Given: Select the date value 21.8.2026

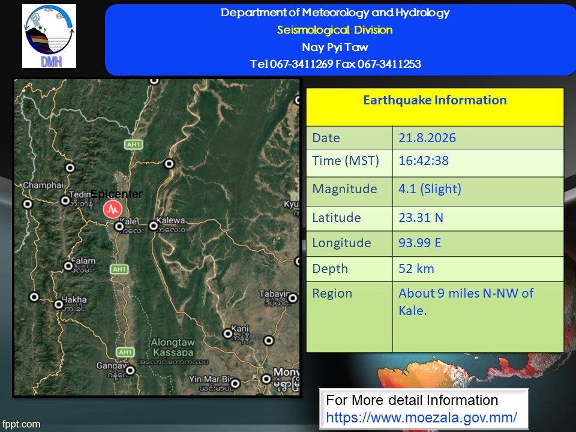Looking at the screenshot, I should tap(427, 138).
